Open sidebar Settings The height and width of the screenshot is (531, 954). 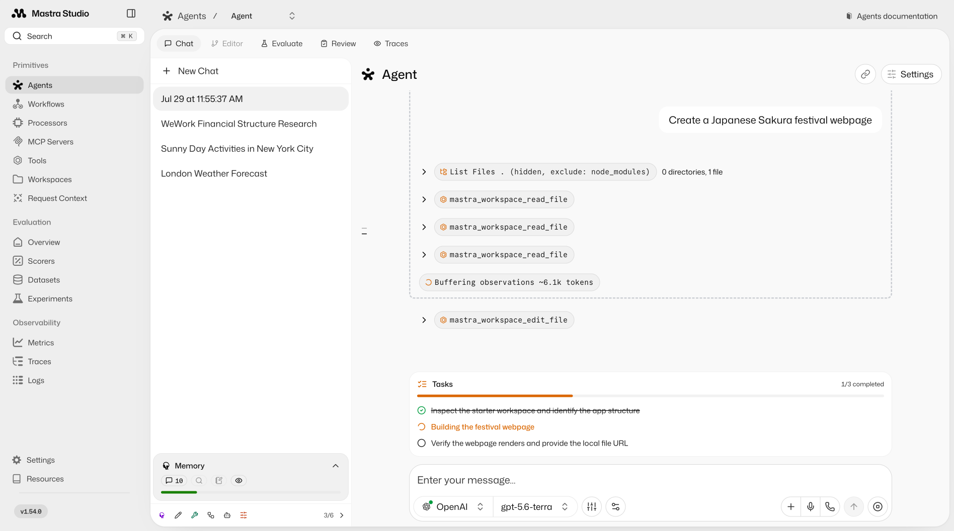tap(74, 460)
